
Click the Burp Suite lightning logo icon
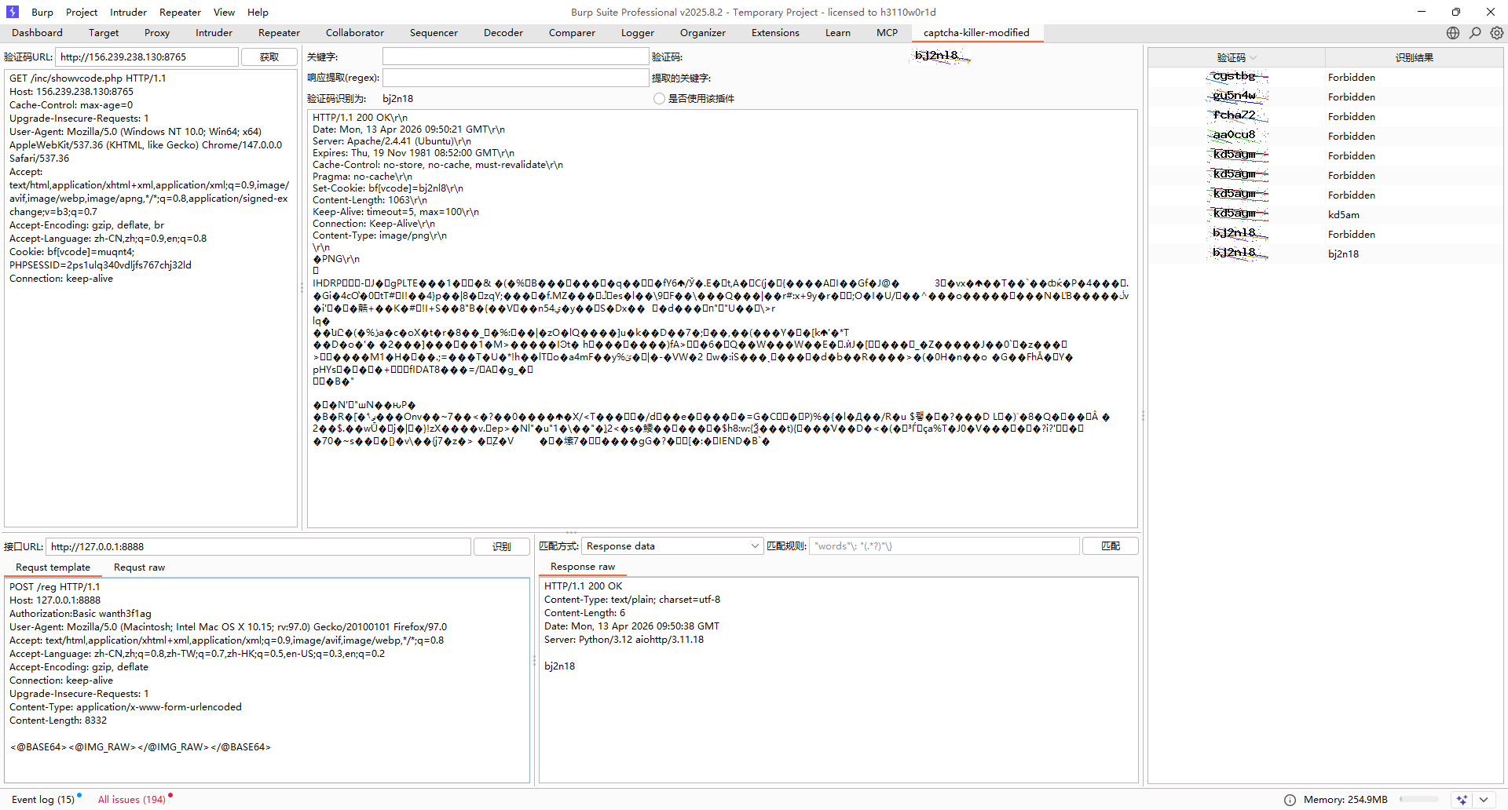point(12,12)
